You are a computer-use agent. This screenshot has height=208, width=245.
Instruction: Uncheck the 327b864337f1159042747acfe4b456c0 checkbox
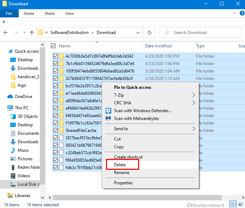[56, 78]
